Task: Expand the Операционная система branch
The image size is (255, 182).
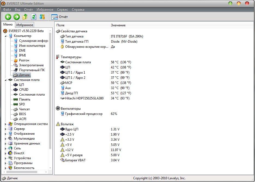Action: pos(5,124)
